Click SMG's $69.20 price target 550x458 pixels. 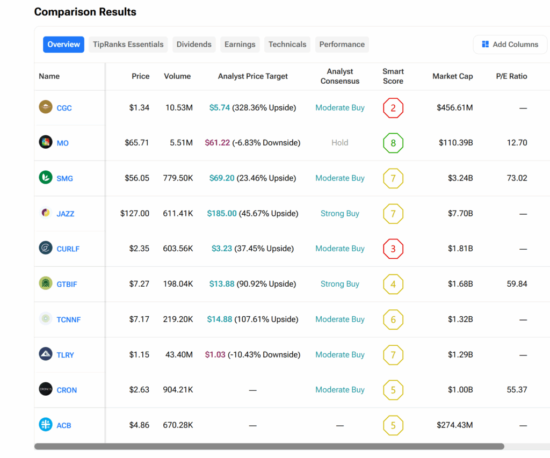coord(222,178)
